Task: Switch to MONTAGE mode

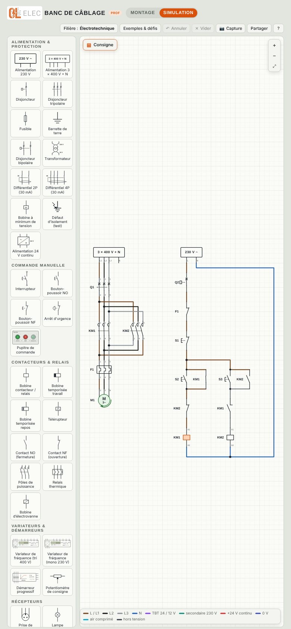Action: tap(143, 13)
